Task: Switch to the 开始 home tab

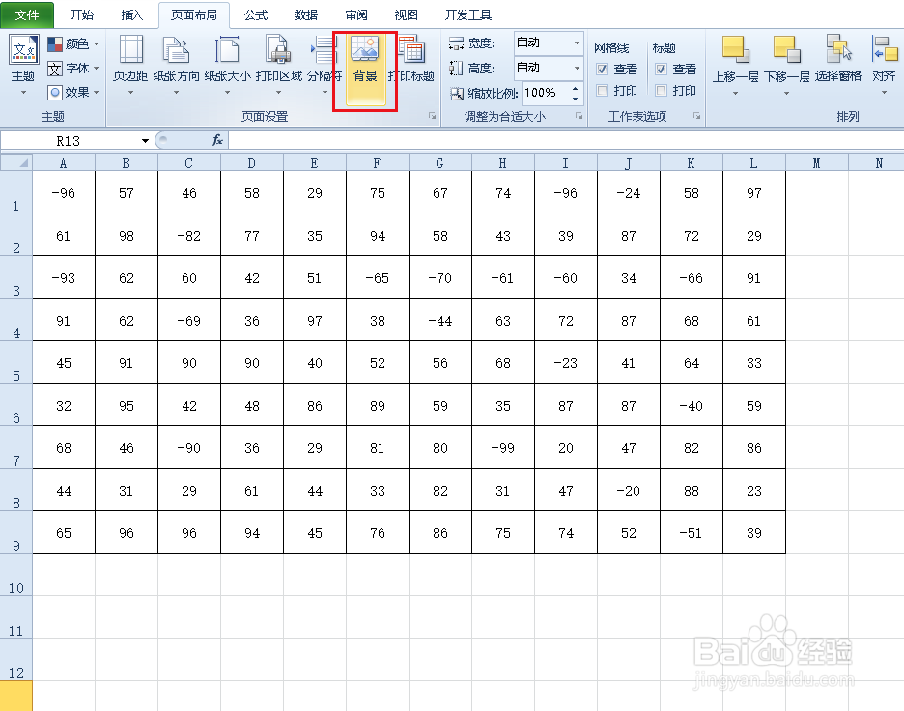Action: pyautogui.click(x=82, y=15)
